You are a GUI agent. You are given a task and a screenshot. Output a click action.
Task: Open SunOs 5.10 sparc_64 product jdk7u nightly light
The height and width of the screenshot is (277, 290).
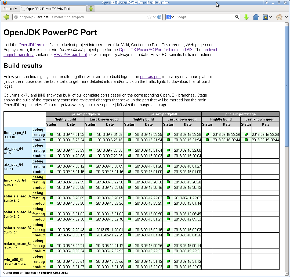(x=51, y=219)
